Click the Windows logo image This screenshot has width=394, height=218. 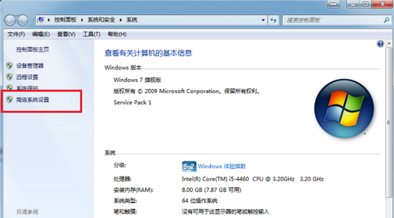[344, 109]
